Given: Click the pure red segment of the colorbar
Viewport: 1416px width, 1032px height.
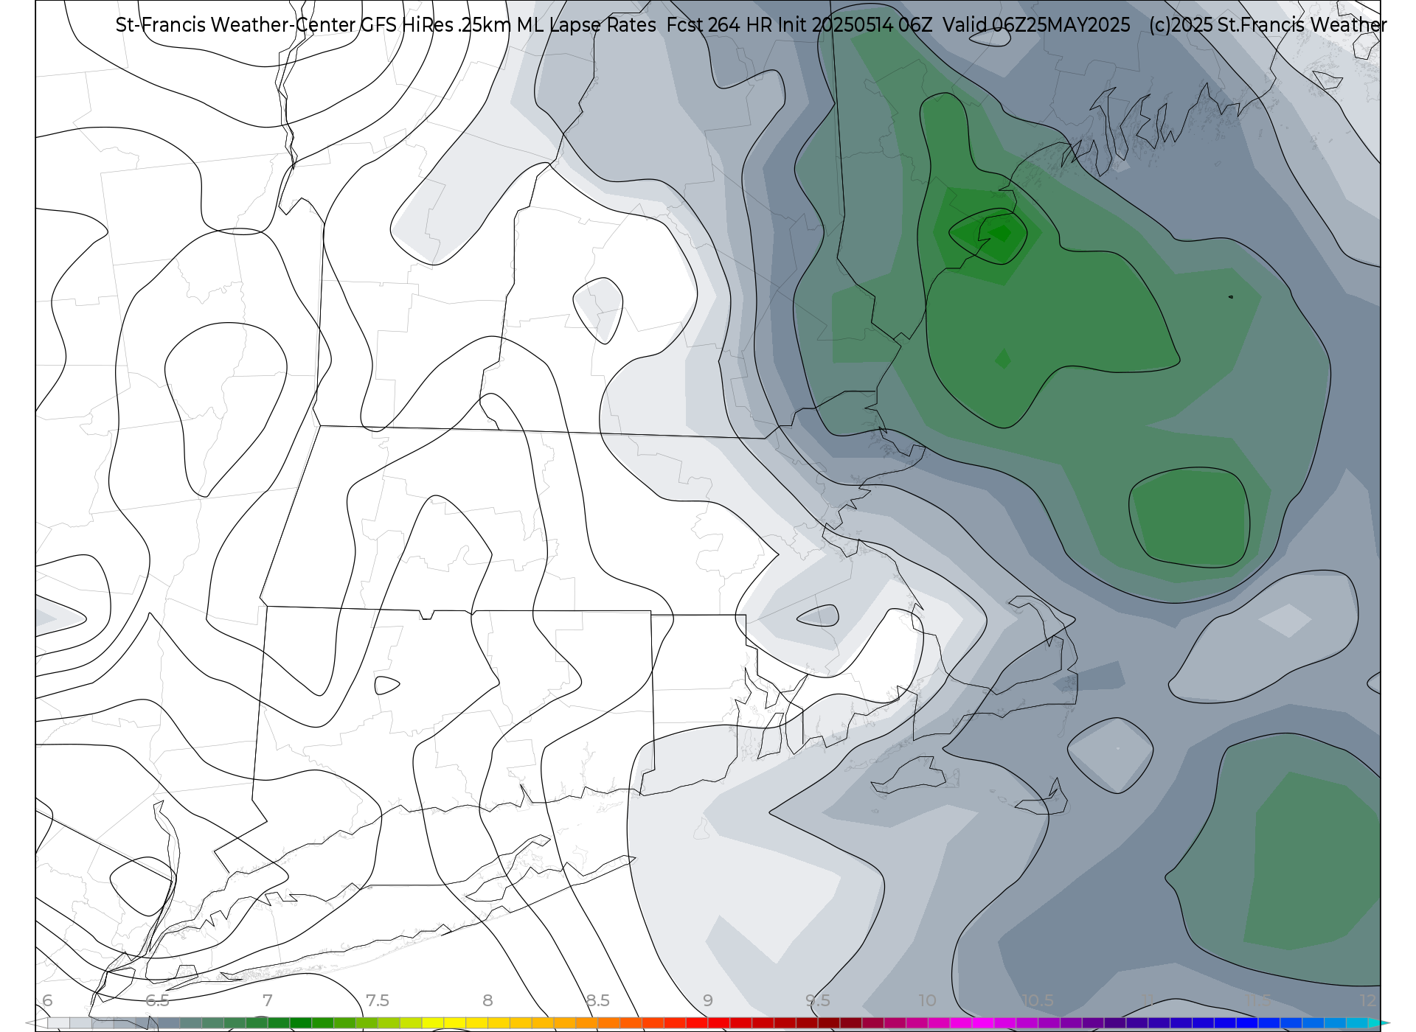Looking at the screenshot, I should pyautogui.click(x=719, y=1023).
